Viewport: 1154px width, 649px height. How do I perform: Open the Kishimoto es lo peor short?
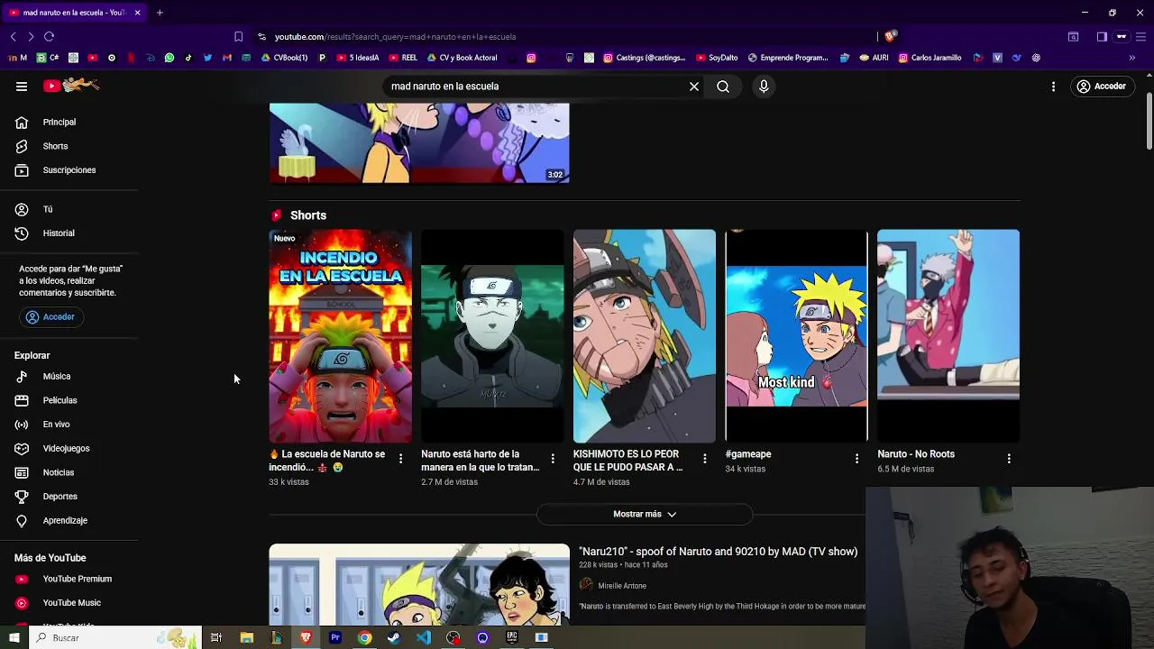(645, 335)
